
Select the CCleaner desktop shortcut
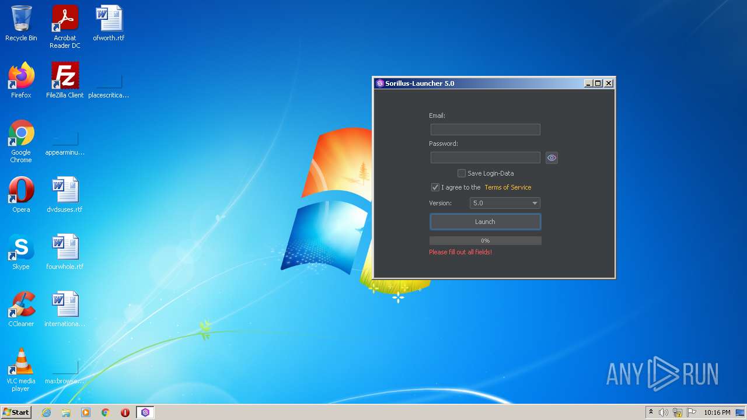coord(21,309)
